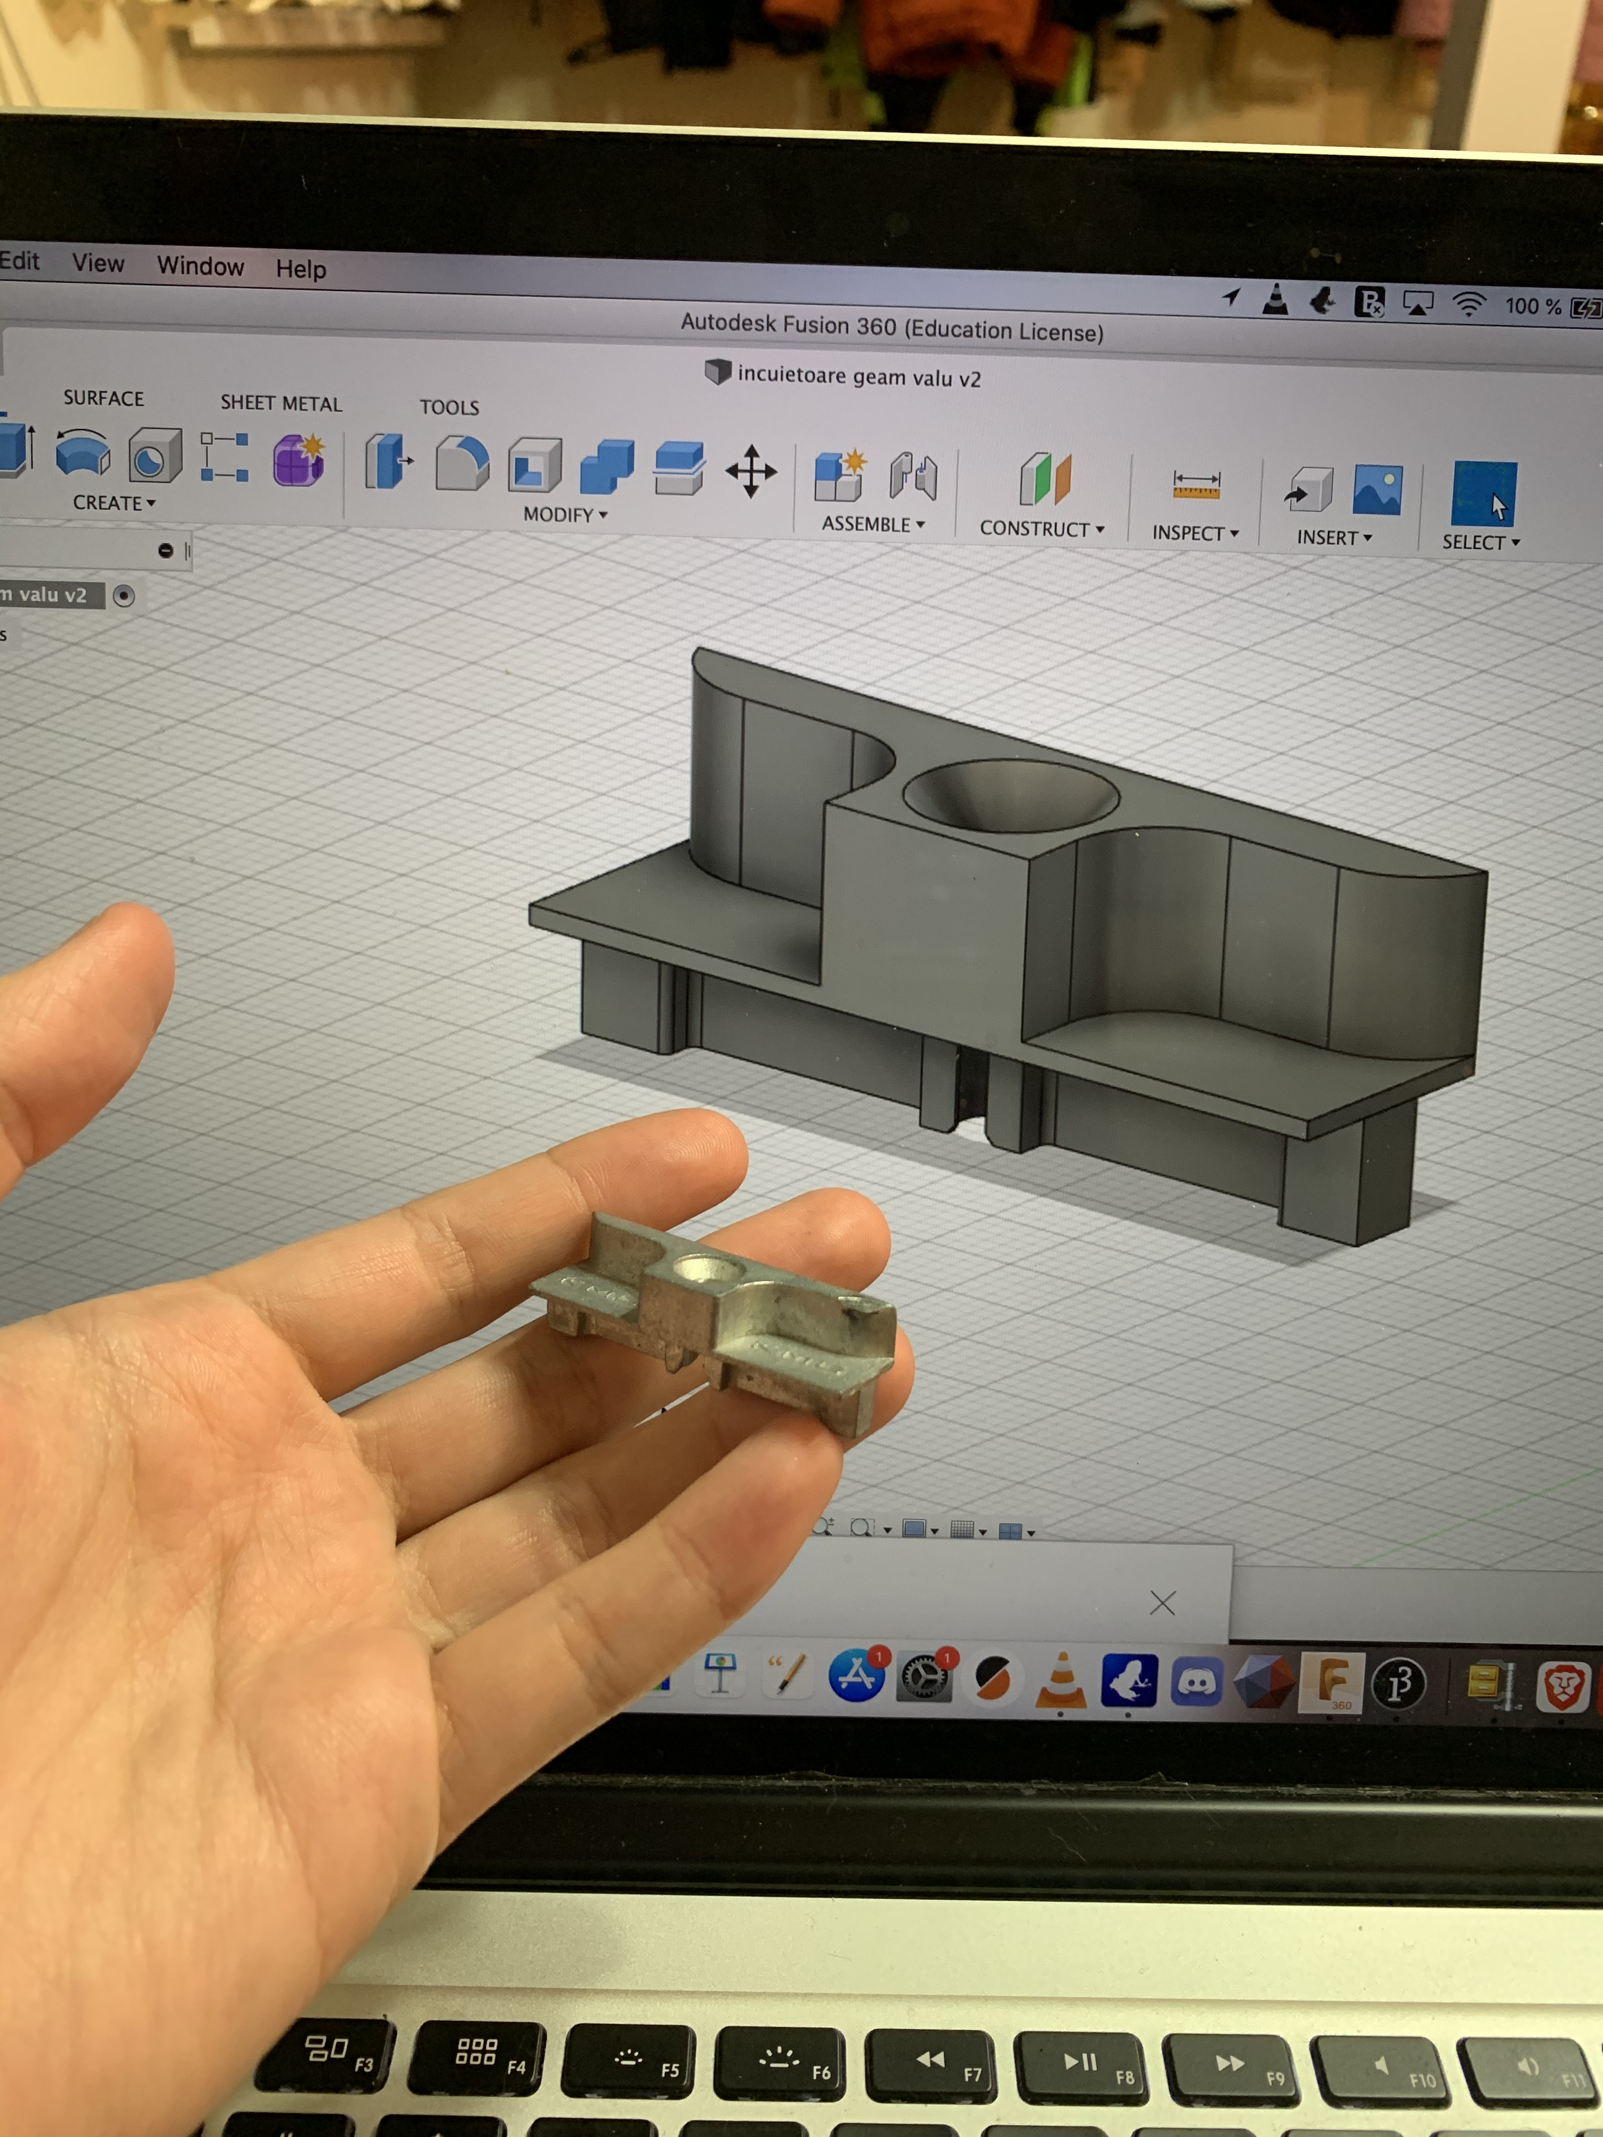Open System Preferences gear in the dock
1603x2137 pixels.
tap(926, 1677)
